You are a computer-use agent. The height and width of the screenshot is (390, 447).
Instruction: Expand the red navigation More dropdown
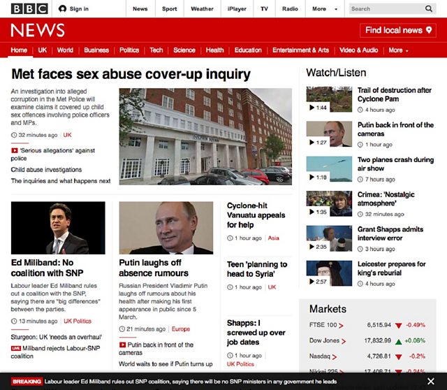click(398, 50)
